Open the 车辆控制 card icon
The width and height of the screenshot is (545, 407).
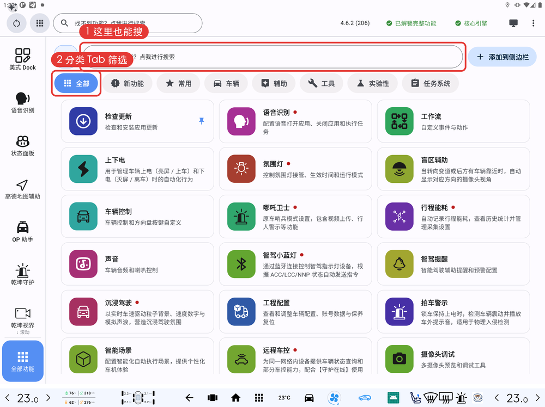click(x=83, y=217)
